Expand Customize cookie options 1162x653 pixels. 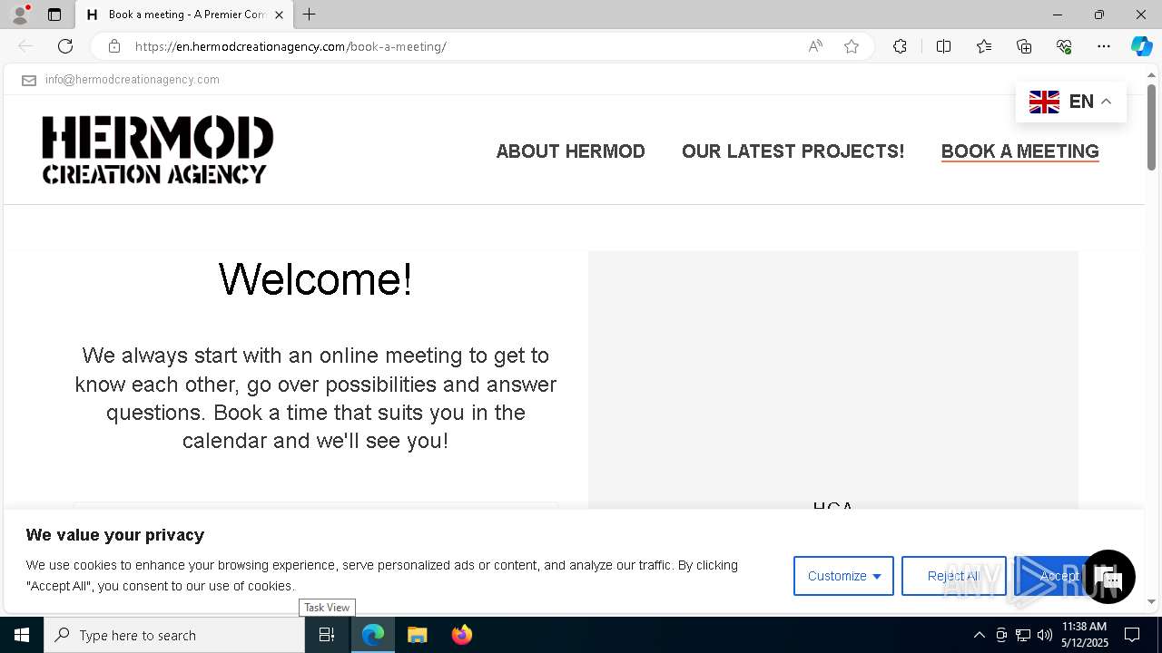[x=843, y=576]
